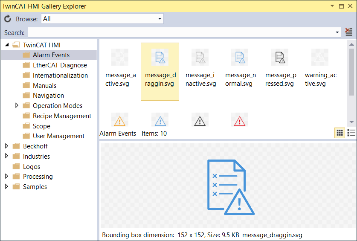
Task: Expand the Samples folder
Action: pos(6,186)
